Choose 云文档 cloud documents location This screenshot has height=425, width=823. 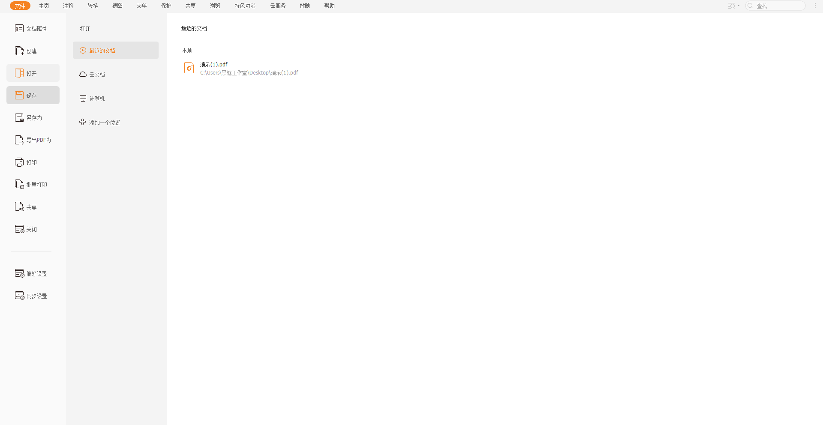pos(97,75)
